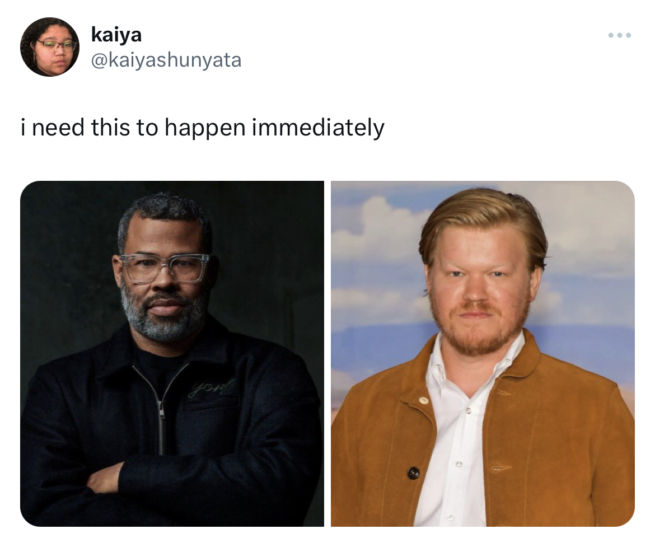Click the clear-framed glasses in the dark photo
This screenshot has height=543, width=655.
click(164, 268)
